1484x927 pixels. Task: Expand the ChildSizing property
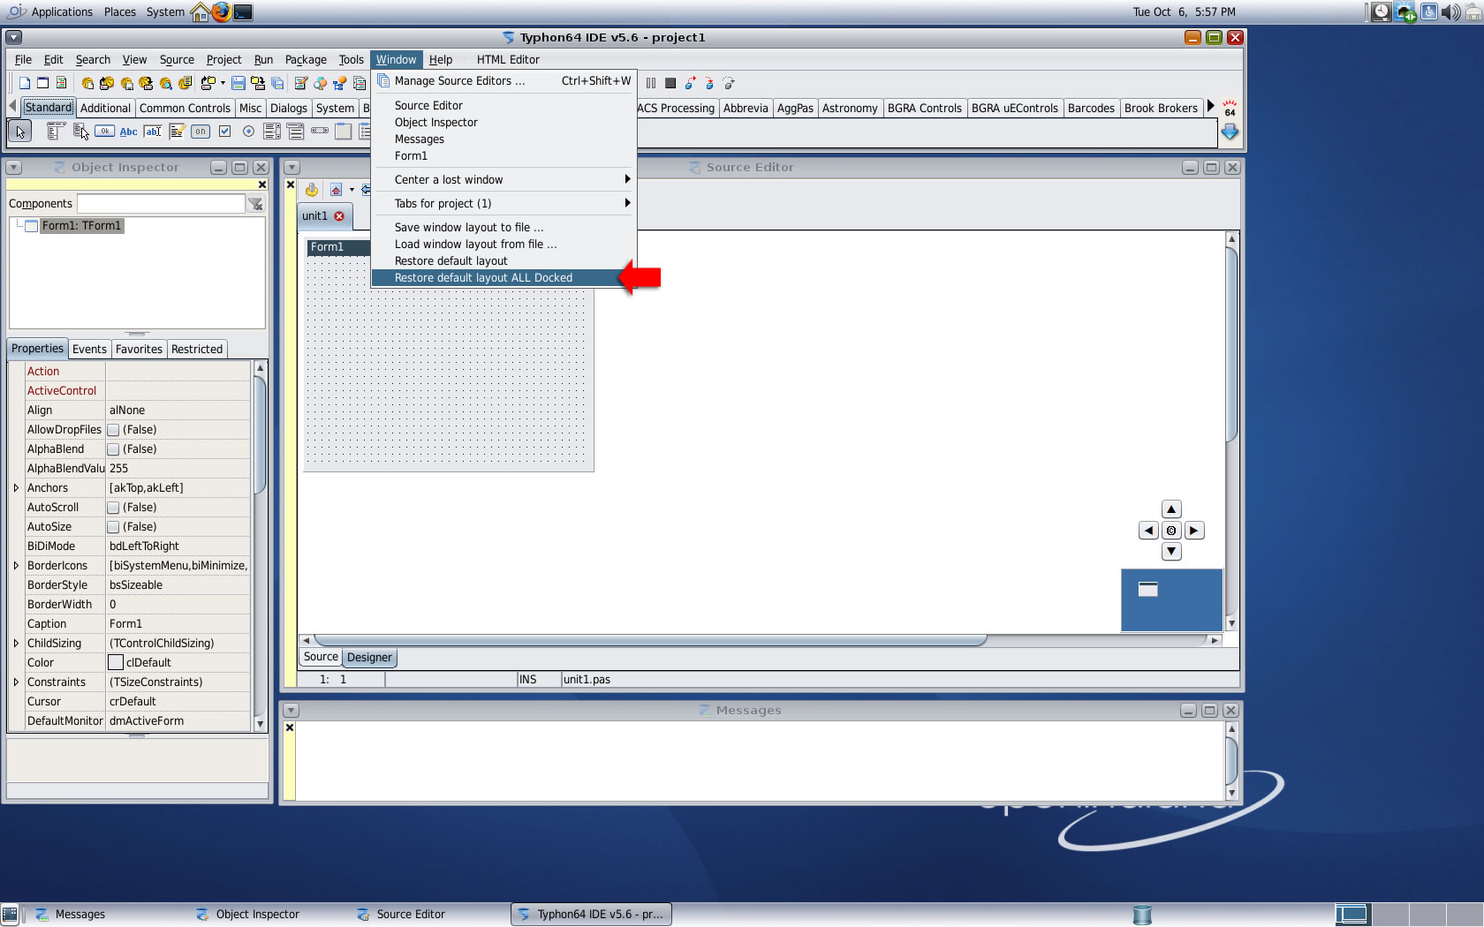click(16, 644)
